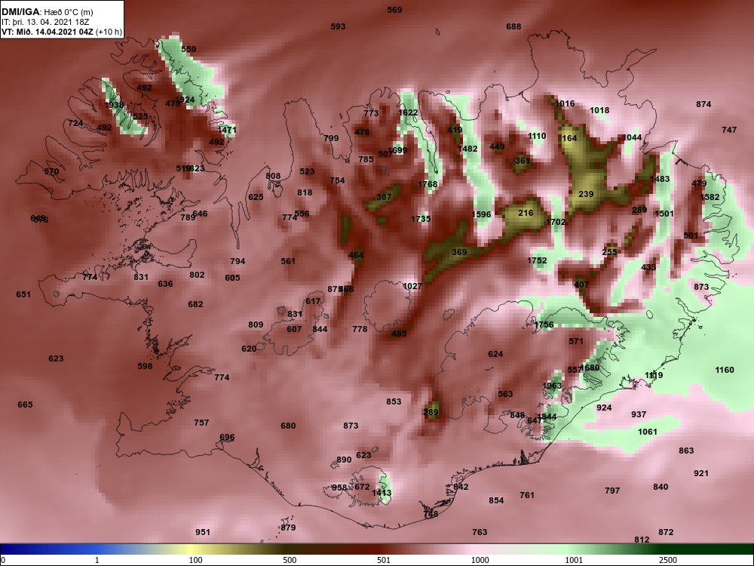Select the 853 value label
The height and width of the screenshot is (566, 754).
coord(394,401)
